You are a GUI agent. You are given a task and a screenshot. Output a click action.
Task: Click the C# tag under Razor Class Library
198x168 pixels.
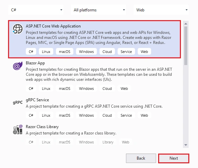point(31,142)
